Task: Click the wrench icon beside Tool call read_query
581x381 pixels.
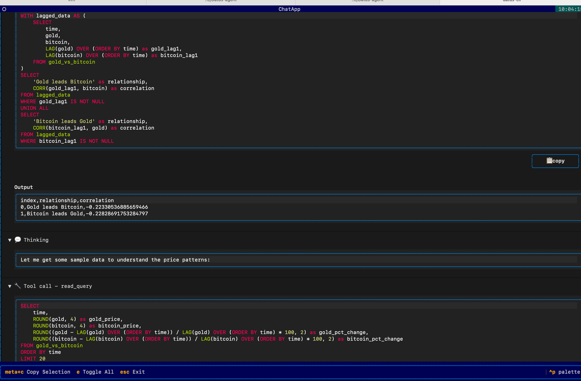Action: pyautogui.click(x=18, y=286)
